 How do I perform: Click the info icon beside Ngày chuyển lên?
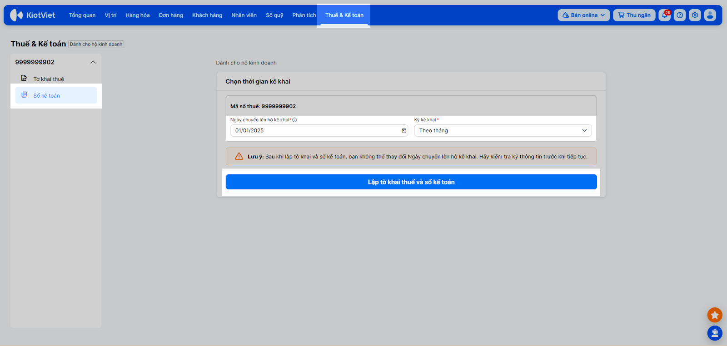point(294,120)
